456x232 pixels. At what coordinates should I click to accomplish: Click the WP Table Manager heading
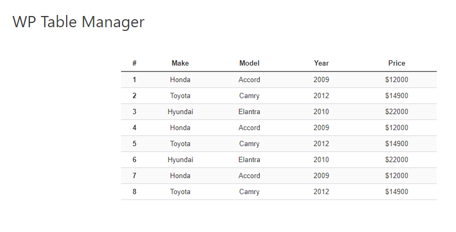point(78,22)
